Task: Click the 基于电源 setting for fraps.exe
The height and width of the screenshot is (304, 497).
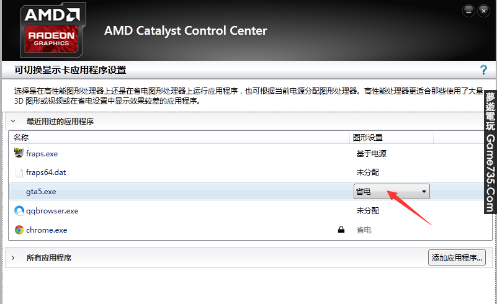Action: coord(371,154)
